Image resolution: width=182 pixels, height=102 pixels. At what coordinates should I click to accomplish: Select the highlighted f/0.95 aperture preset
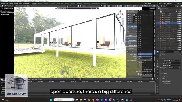(x=145, y=54)
